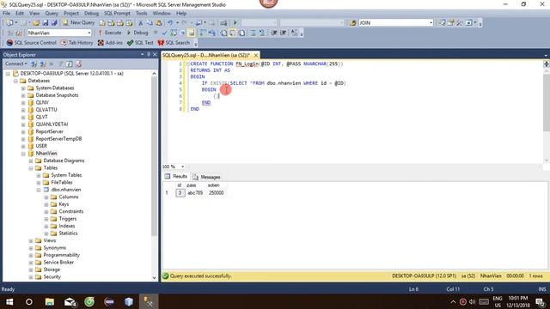
Task: Open the Query menu
Action: point(52,14)
